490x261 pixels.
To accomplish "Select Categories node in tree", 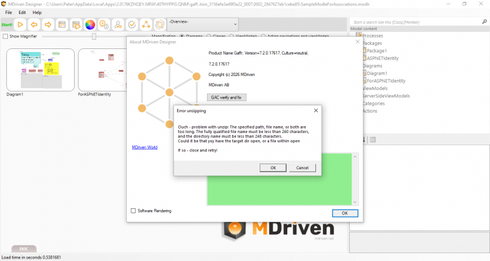I will (374, 103).
